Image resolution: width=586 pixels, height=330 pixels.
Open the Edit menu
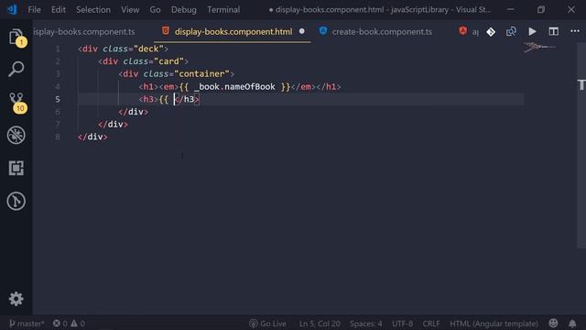pyautogui.click(x=59, y=10)
